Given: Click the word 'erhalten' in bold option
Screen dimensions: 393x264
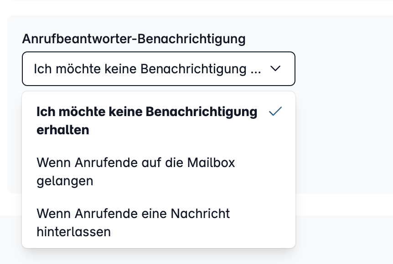Looking at the screenshot, I should 62,130.
